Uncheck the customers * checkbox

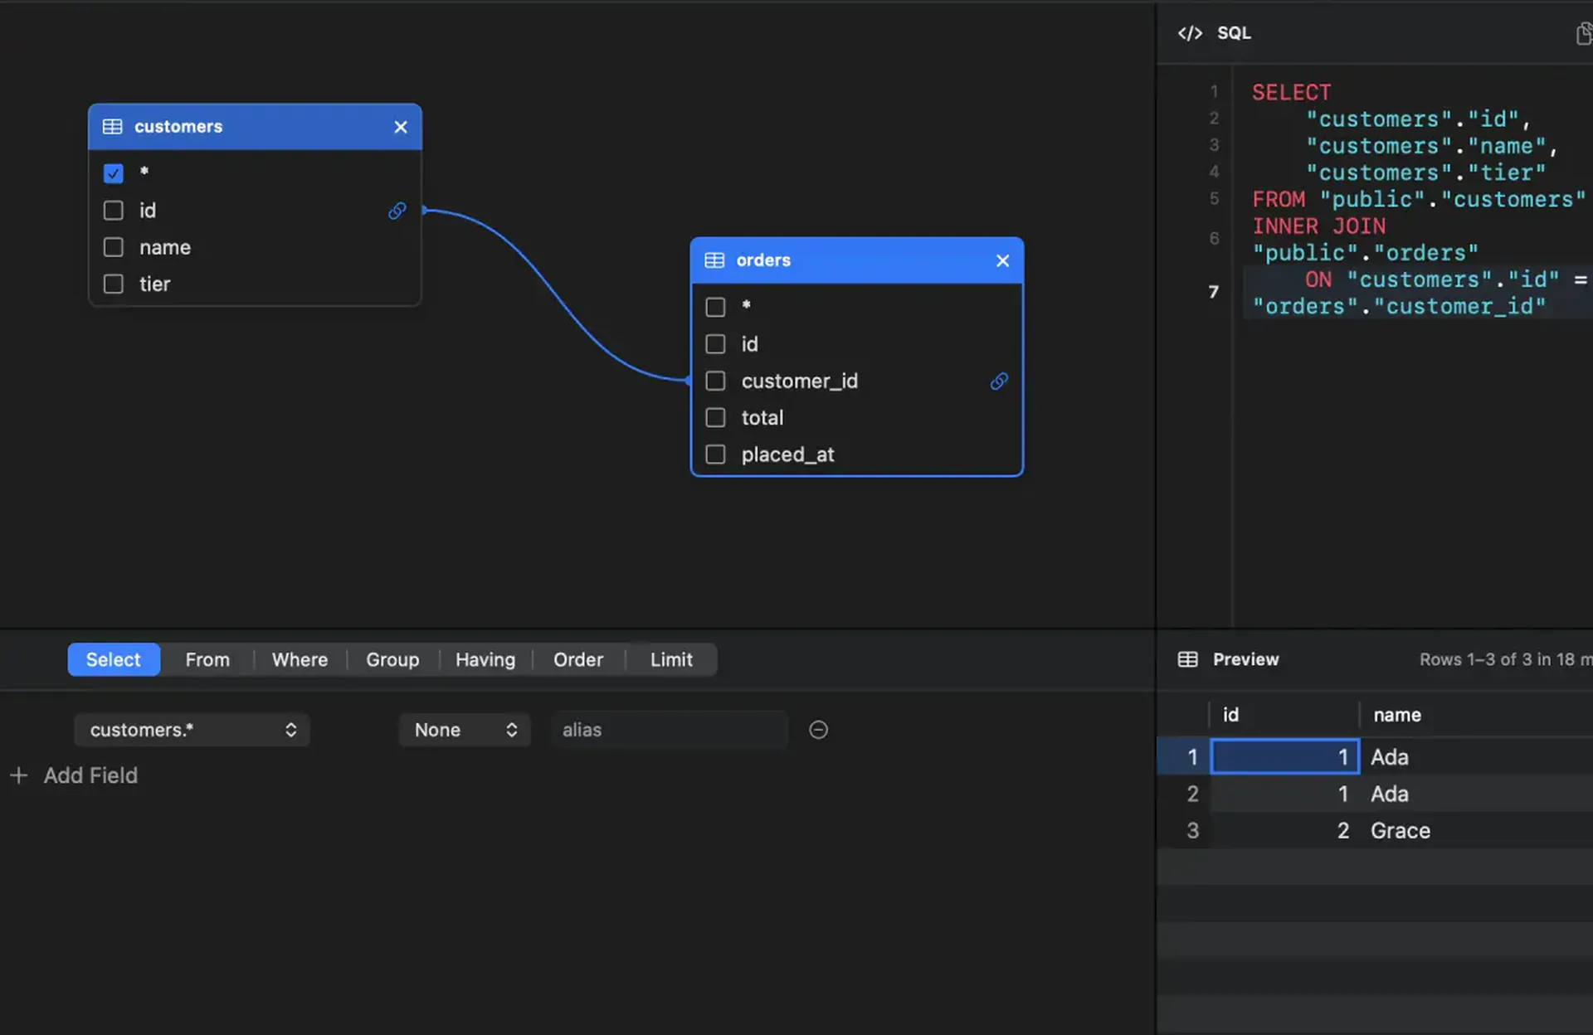tap(114, 173)
